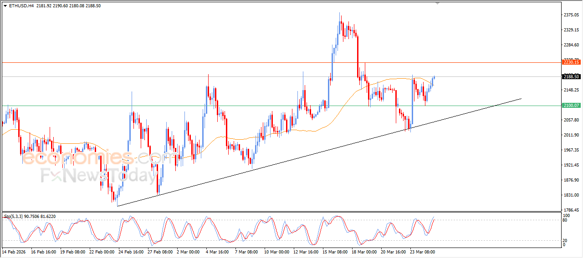This screenshot has width=583, height=258.
Task: Click the 20 Mar 16:00 time label
Action: (x=394, y=251)
